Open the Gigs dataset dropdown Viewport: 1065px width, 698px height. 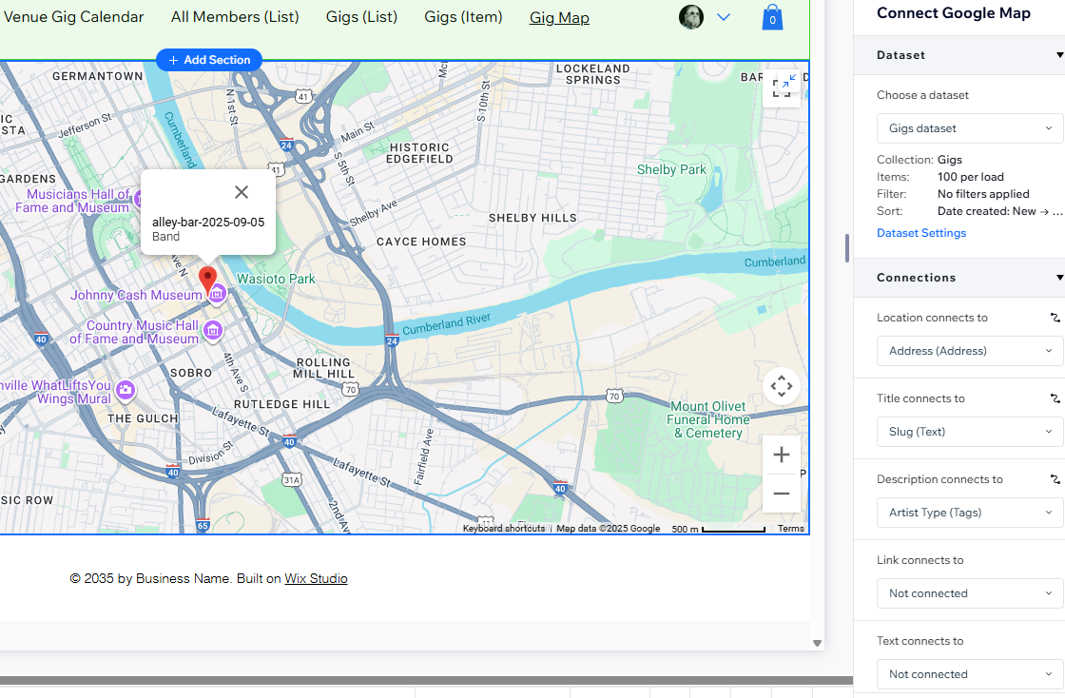tap(970, 128)
